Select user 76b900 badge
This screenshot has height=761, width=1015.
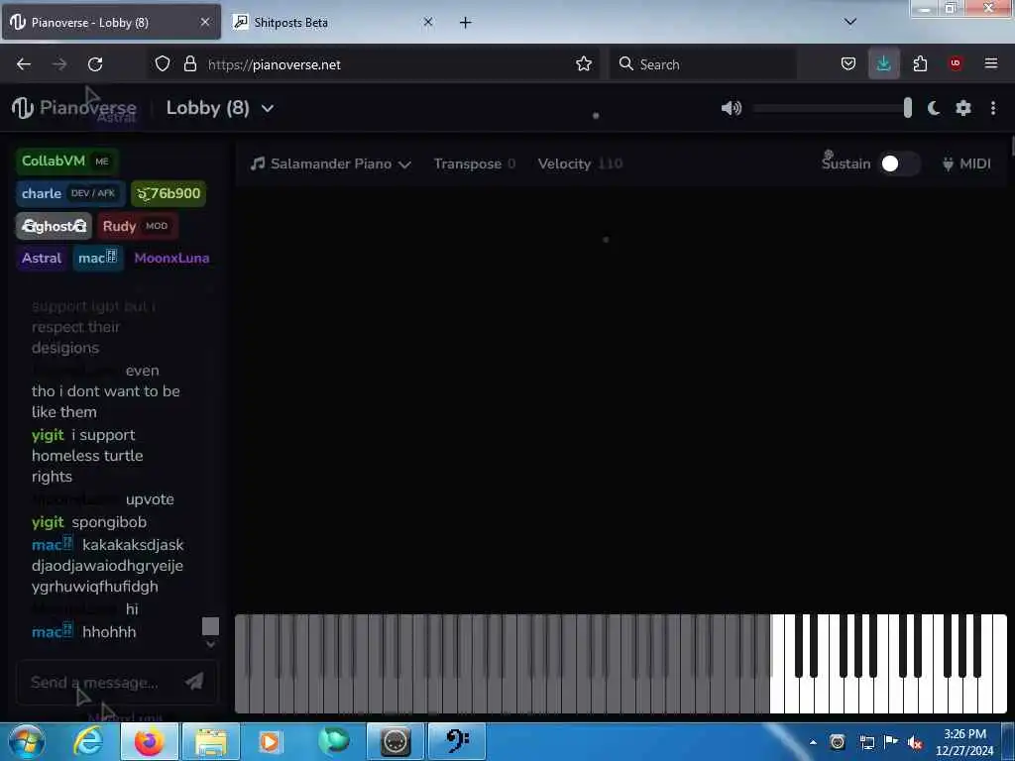click(x=169, y=193)
